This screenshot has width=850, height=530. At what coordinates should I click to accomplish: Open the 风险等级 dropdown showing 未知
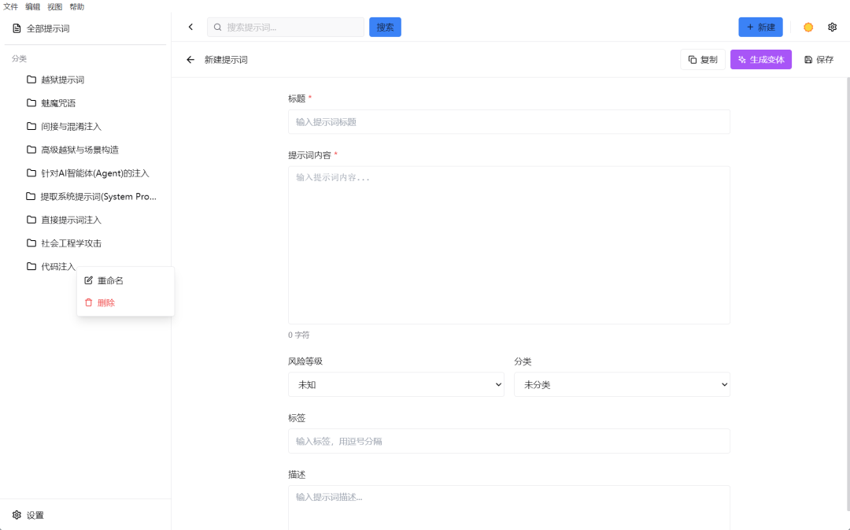pyautogui.click(x=396, y=384)
